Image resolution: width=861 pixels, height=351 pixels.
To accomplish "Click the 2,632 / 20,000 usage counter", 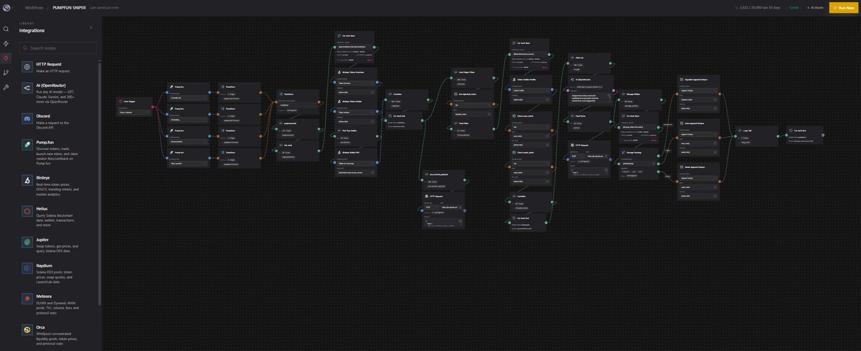I will (759, 7).
